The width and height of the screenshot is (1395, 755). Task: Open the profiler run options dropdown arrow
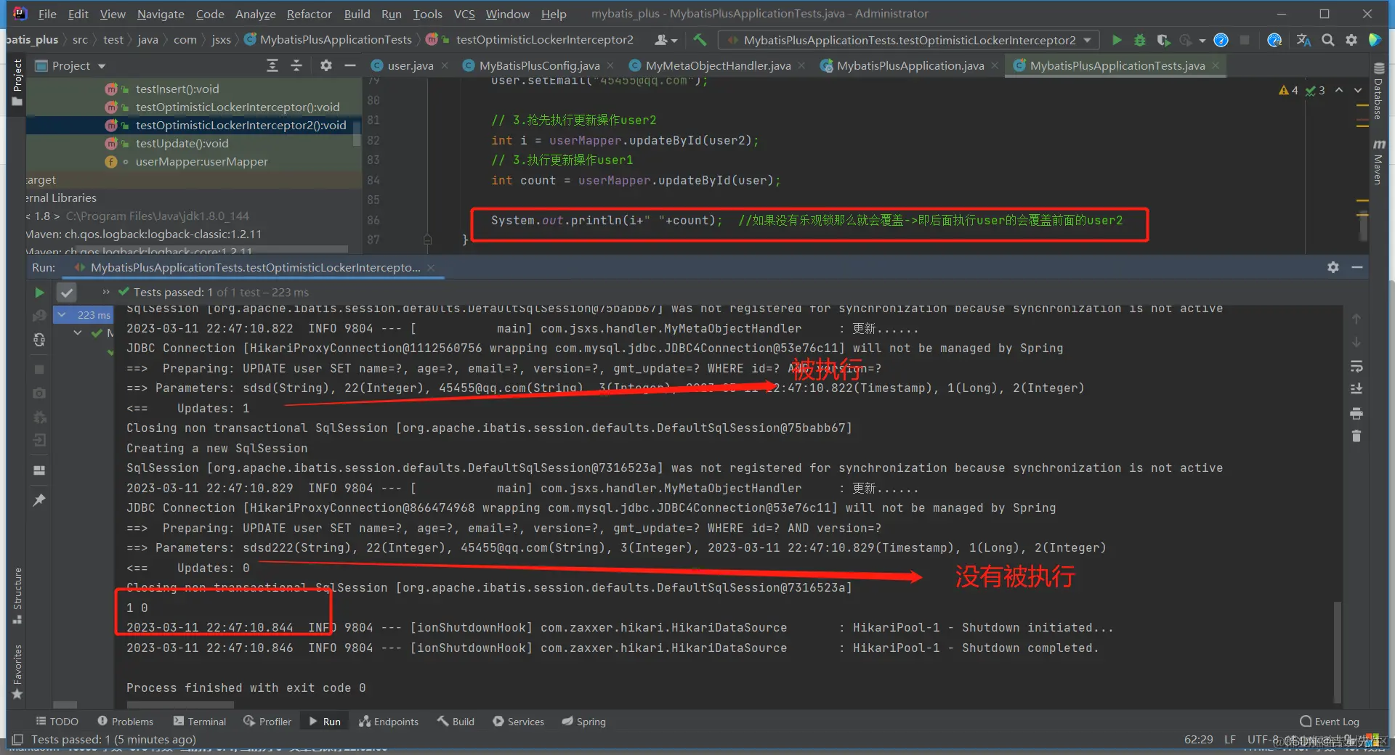pyautogui.click(x=1202, y=41)
